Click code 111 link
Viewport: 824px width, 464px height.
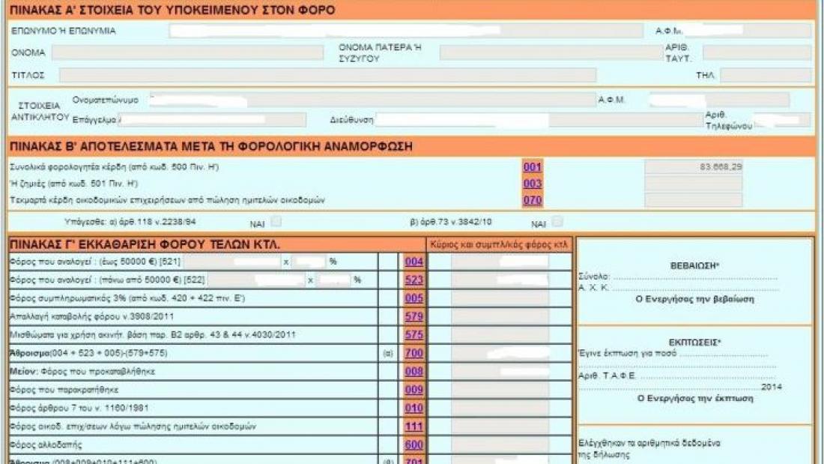413,426
